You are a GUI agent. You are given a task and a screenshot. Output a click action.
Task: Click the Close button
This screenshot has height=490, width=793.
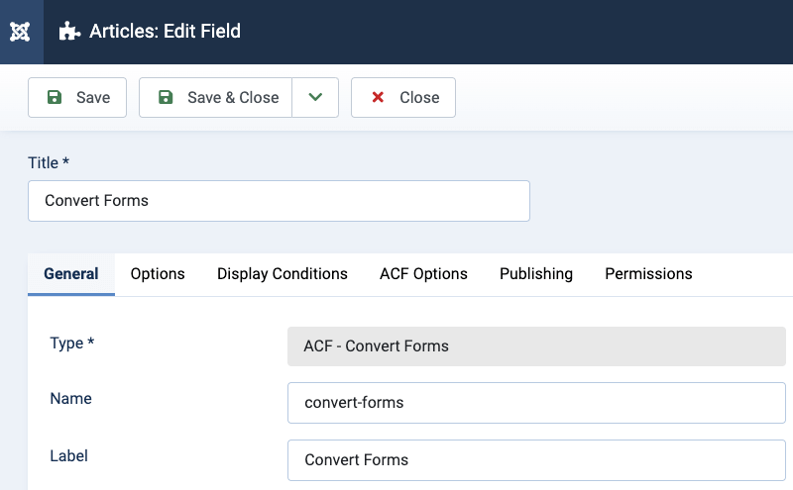(x=403, y=97)
